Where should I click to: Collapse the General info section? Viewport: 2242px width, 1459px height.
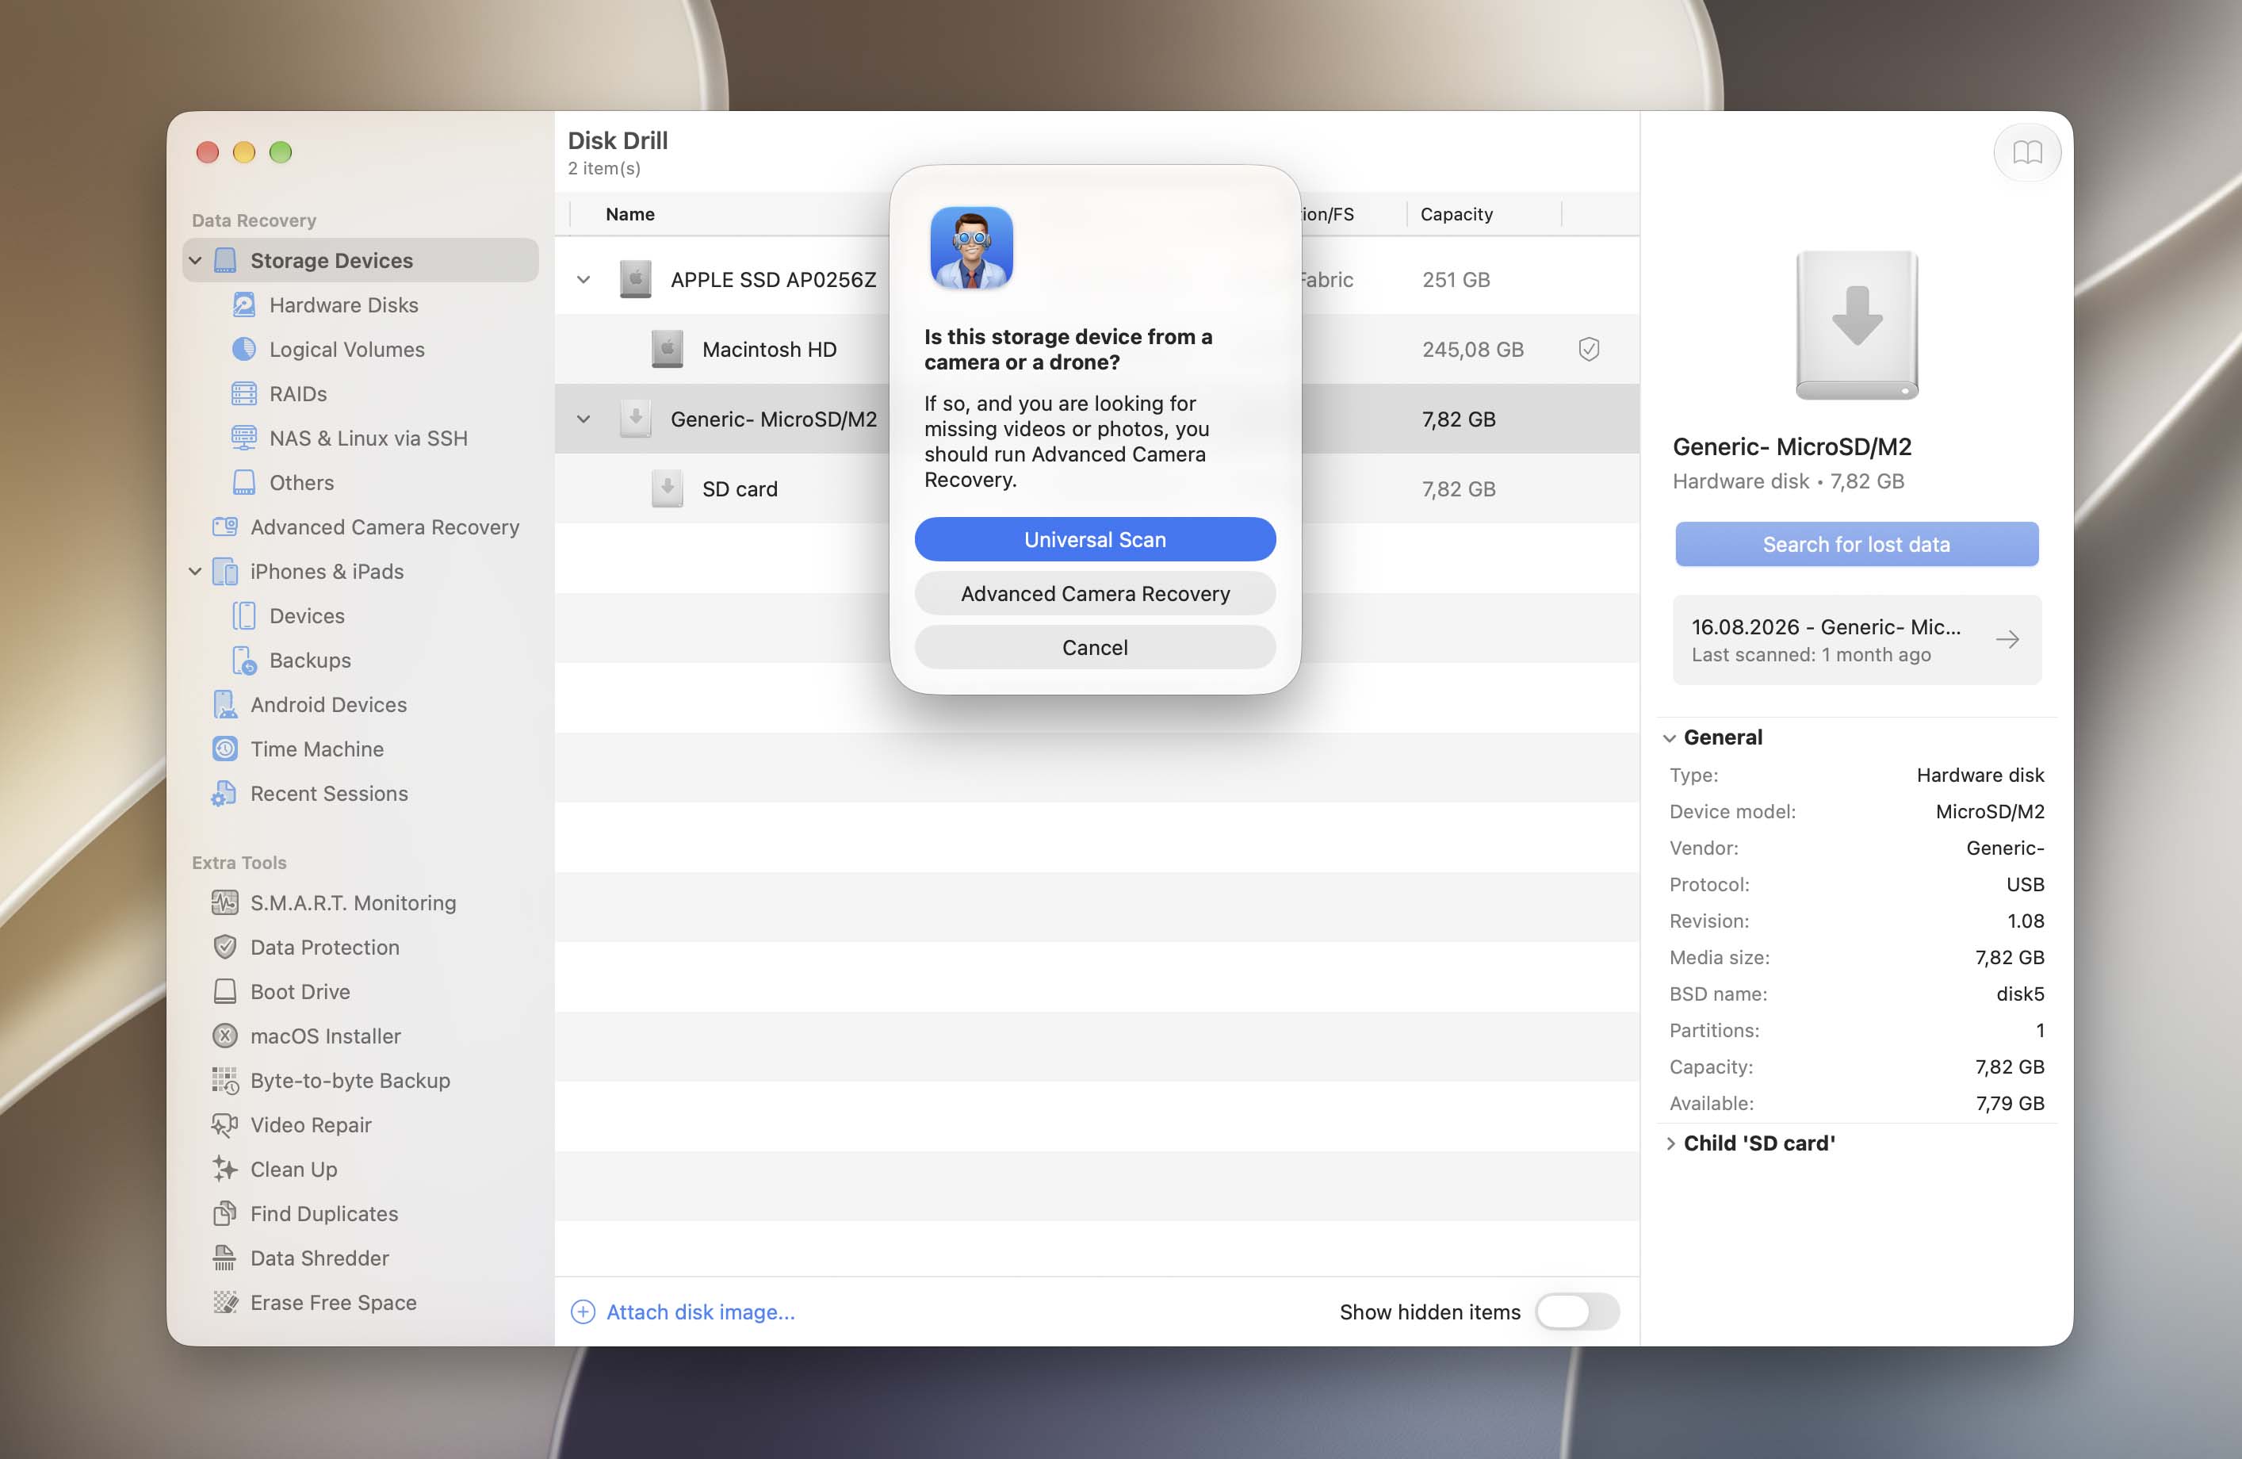pyautogui.click(x=1670, y=737)
